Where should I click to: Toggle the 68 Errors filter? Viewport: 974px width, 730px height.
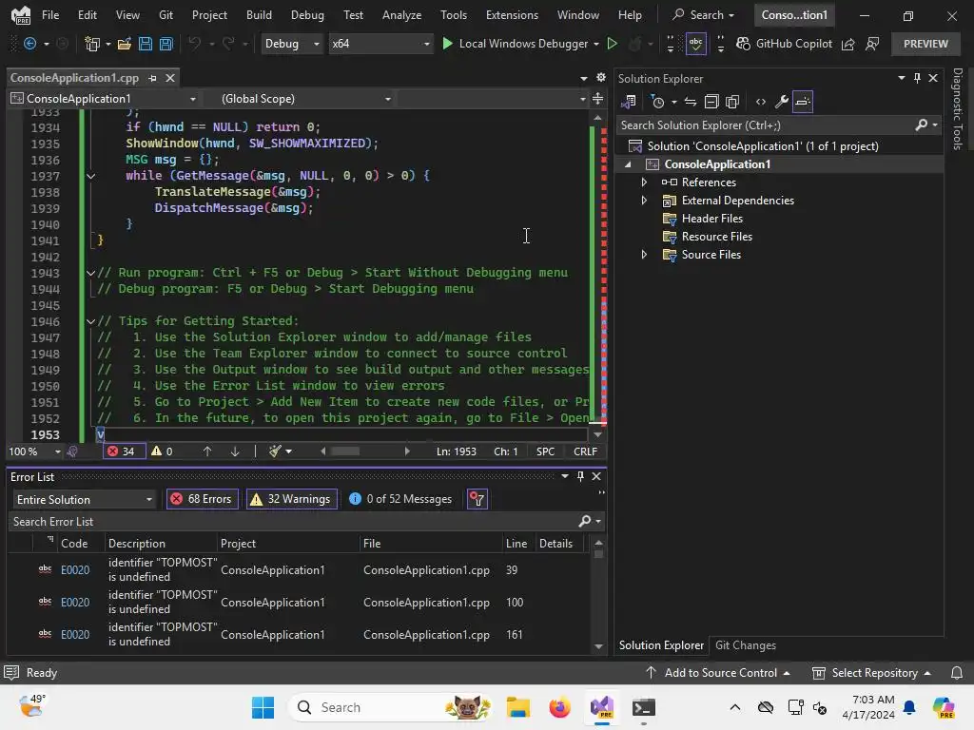click(x=203, y=499)
